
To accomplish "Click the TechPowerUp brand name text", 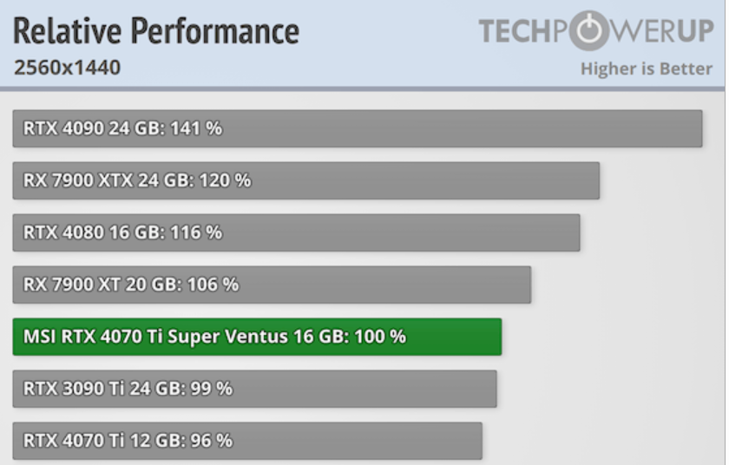I will [x=595, y=31].
